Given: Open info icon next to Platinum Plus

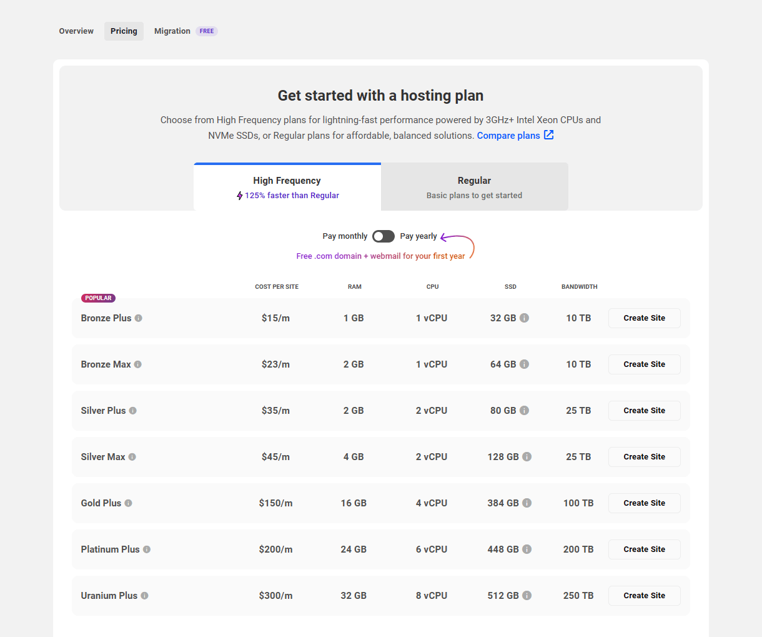Looking at the screenshot, I should point(147,549).
